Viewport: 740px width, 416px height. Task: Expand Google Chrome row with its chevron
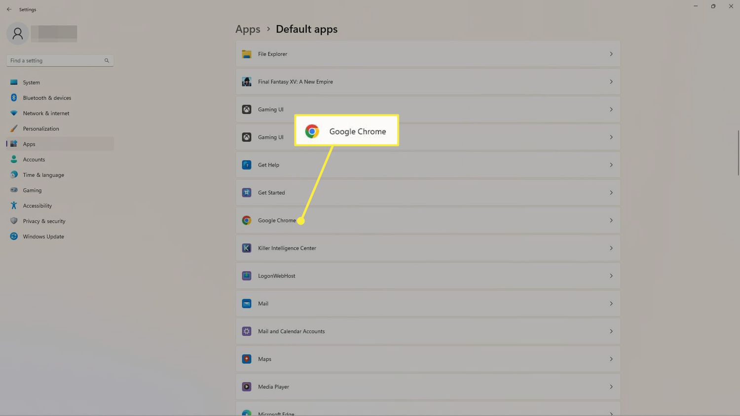[611, 220]
